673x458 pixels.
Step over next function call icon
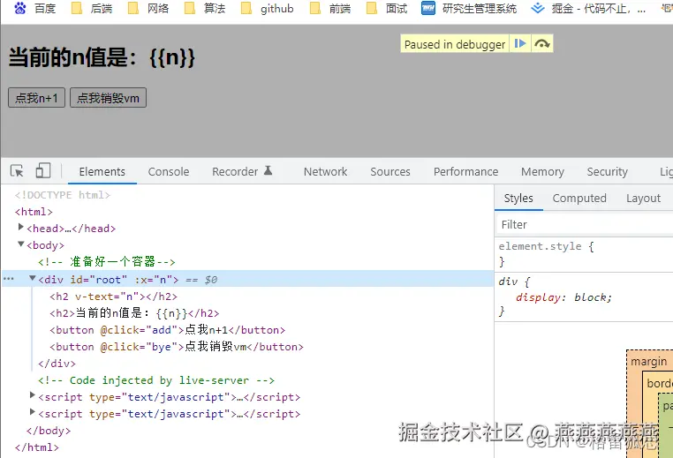pyautogui.click(x=542, y=44)
